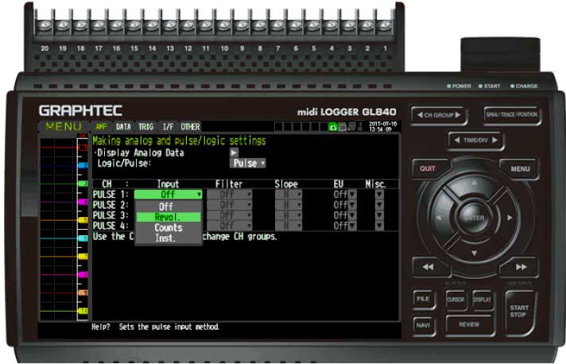Click the NAVI button
Image resolution: width=566 pixels, height=364 pixels.
coord(424,325)
